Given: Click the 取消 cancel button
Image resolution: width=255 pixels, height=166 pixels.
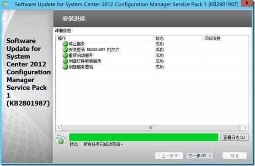Looking at the screenshot, I should click(234, 156).
